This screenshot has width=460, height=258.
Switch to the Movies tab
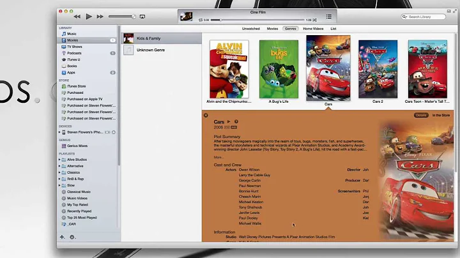pos(272,29)
